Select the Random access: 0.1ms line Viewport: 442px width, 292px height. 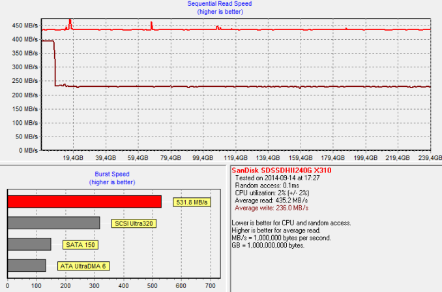(x=267, y=186)
